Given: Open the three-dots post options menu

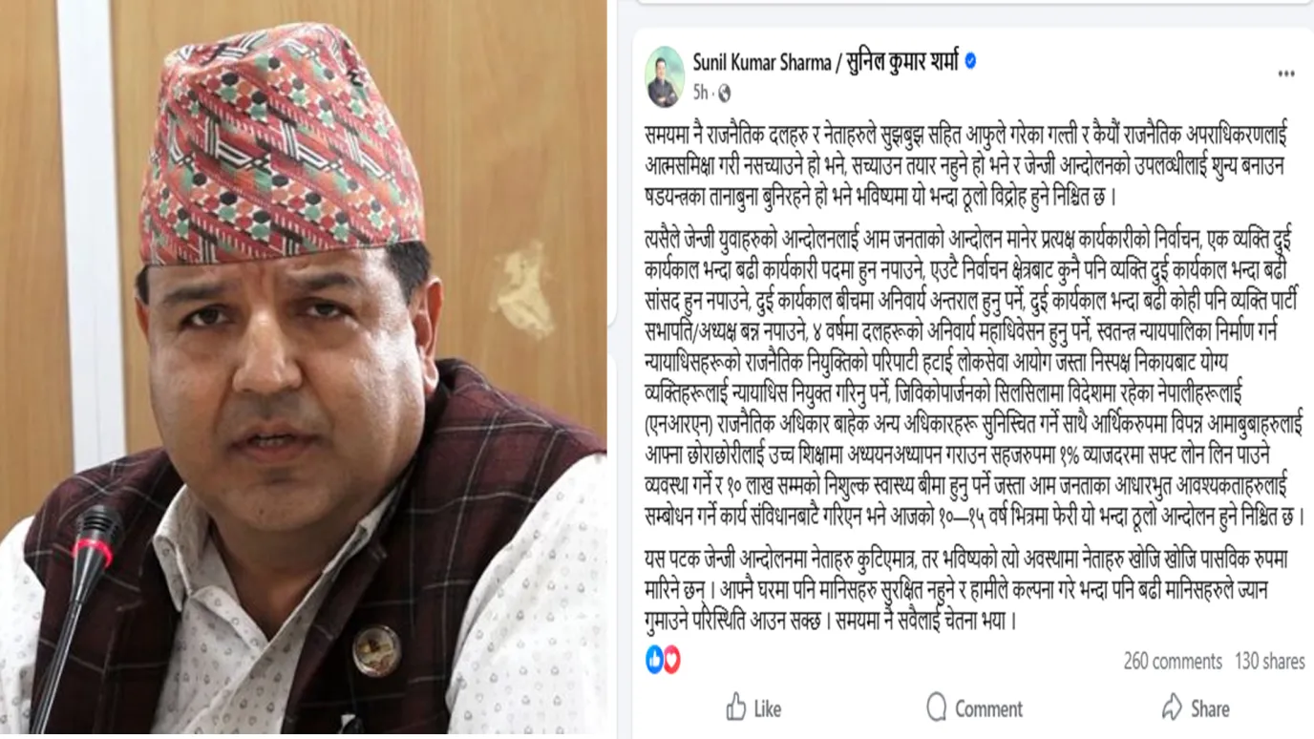Looking at the screenshot, I should (1285, 74).
